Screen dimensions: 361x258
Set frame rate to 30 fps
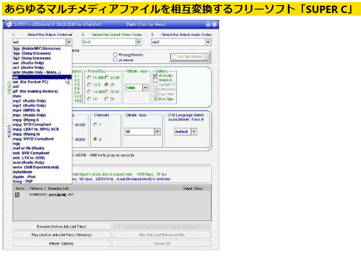pyautogui.click(x=106, y=99)
